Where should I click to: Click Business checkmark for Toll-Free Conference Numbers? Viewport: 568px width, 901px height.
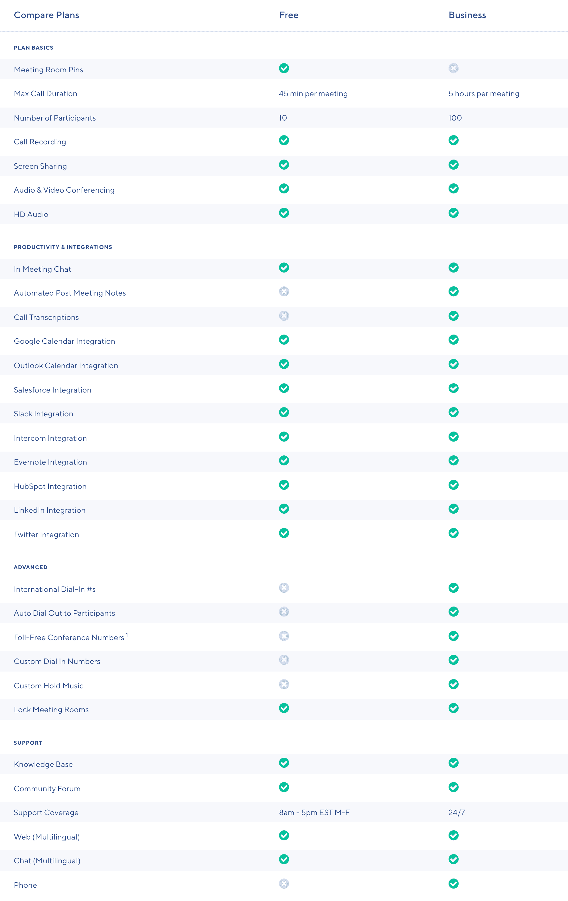[453, 636]
